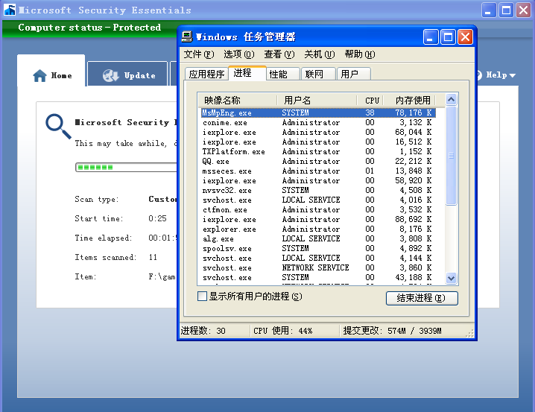Click the Scan type label
The width and height of the screenshot is (535, 412).
tap(97, 199)
